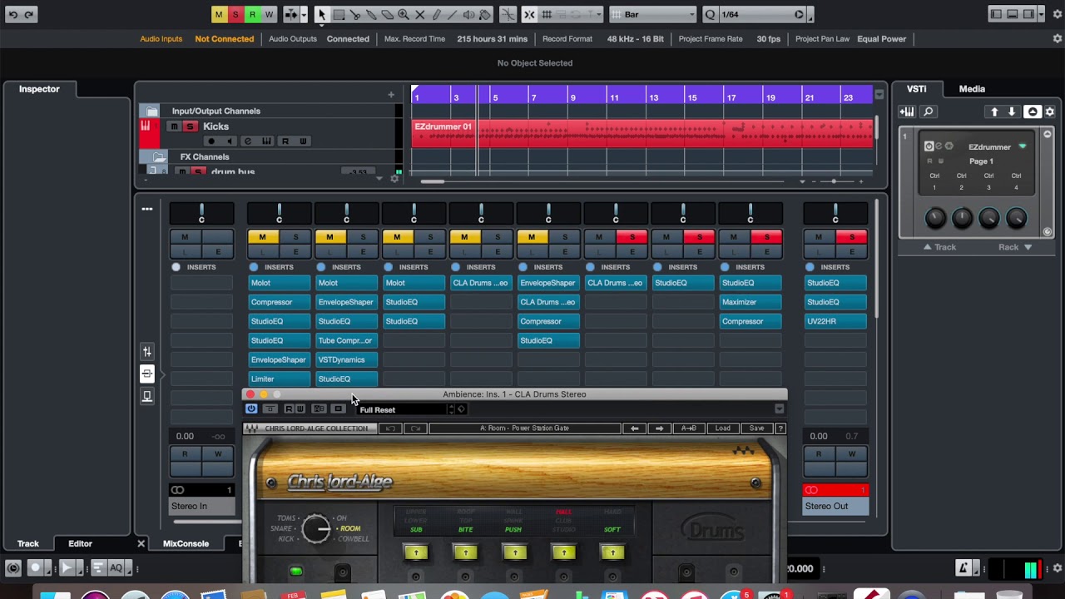Open the Inspector tab

click(x=39, y=89)
